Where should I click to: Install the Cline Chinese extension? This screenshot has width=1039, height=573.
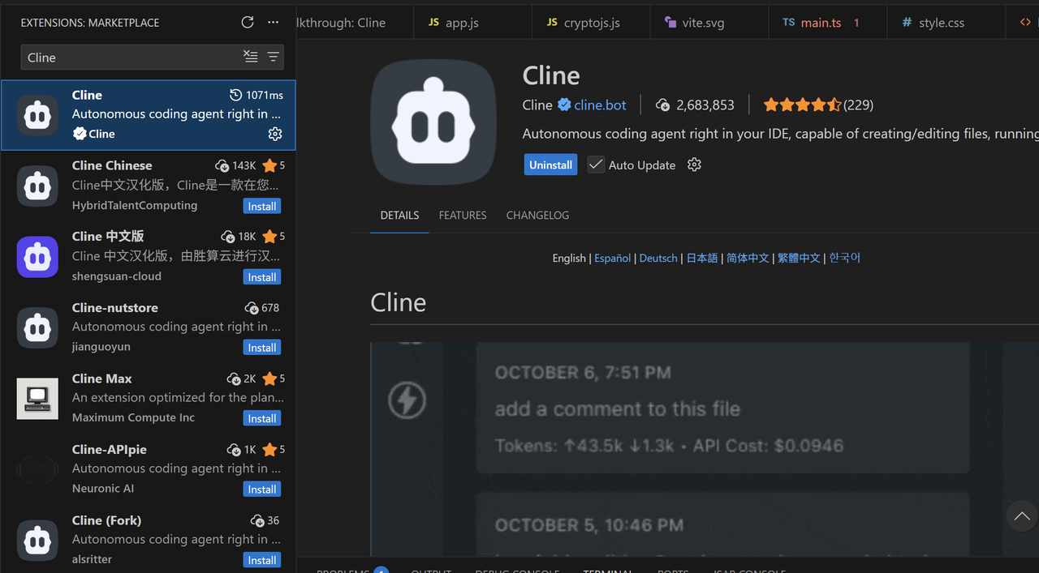(262, 207)
